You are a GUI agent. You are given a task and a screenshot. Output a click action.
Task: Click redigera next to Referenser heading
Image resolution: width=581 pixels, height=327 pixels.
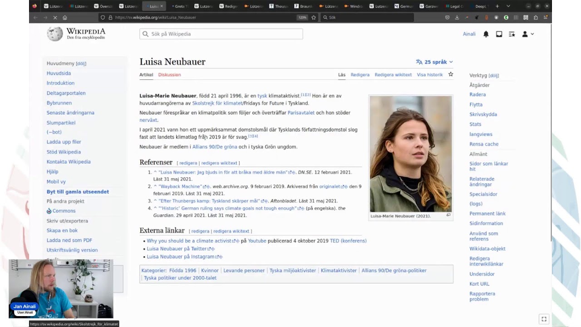[x=188, y=163]
